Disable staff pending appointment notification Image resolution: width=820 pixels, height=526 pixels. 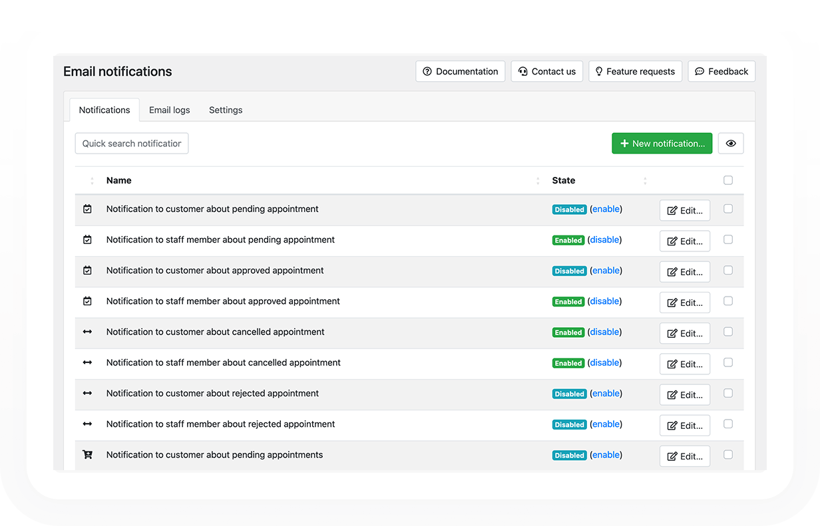(x=605, y=239)
